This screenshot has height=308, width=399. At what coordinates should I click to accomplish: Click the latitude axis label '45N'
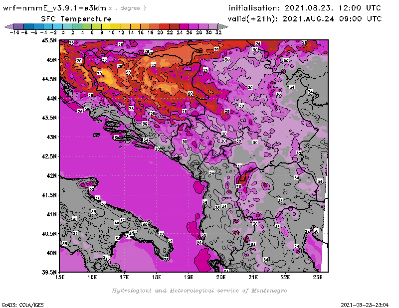coord(52,60)
